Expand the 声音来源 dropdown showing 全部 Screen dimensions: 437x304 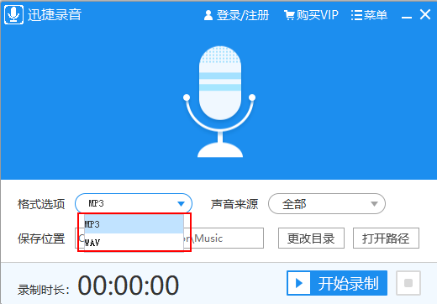pos(327,204)
